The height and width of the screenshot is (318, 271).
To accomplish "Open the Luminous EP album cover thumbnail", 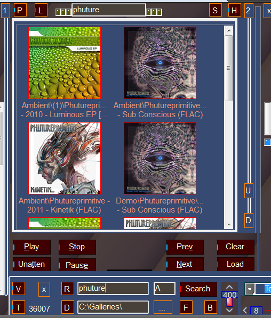I will click(65, 63).
